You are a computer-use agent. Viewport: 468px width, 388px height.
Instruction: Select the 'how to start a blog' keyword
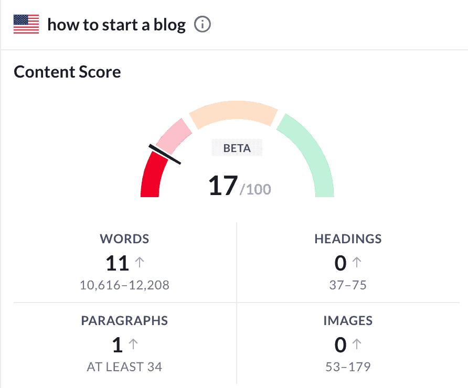click(116, 25)
